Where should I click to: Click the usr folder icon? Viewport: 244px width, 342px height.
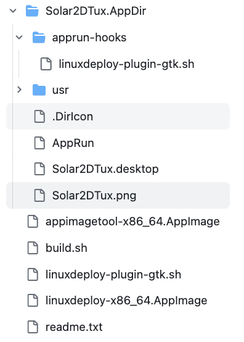pos(39,90)
